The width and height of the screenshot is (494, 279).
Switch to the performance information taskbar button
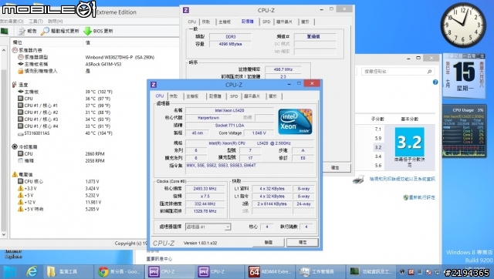coord(370,271)
